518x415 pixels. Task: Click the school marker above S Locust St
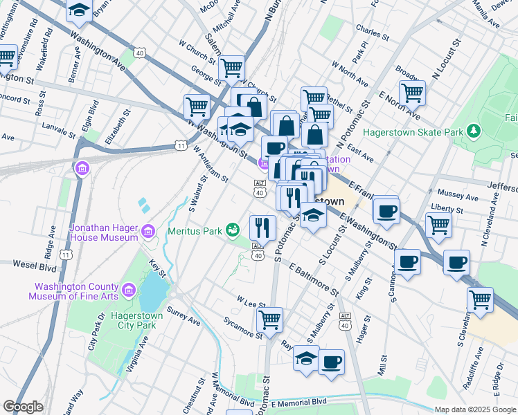(x=313, y=215)
